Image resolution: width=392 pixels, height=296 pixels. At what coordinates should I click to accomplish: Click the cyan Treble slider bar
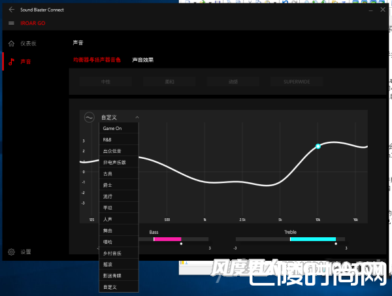point(313,239)
